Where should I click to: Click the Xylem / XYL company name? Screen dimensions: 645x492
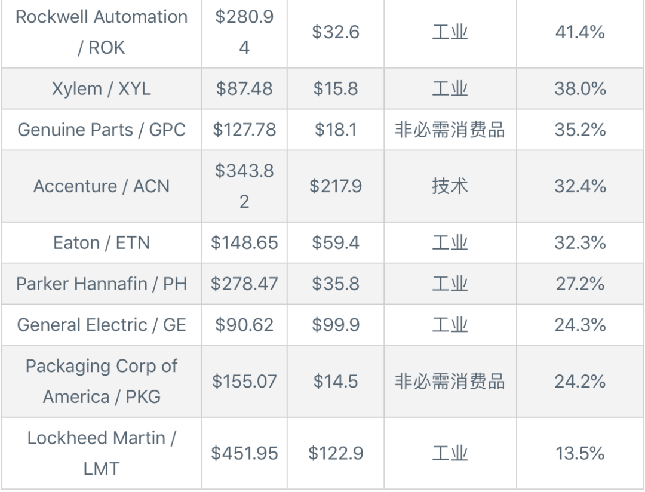tap(102, 88)
